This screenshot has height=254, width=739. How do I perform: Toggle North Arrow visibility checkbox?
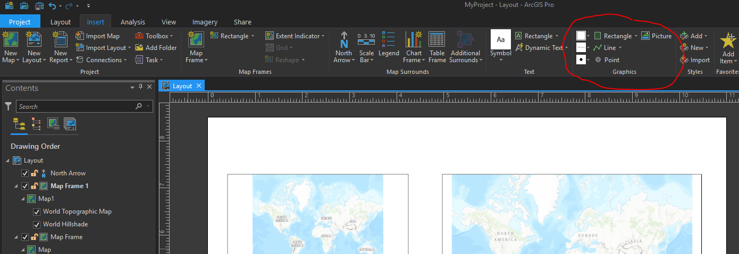pyautogui.click(x=24, y=173)
